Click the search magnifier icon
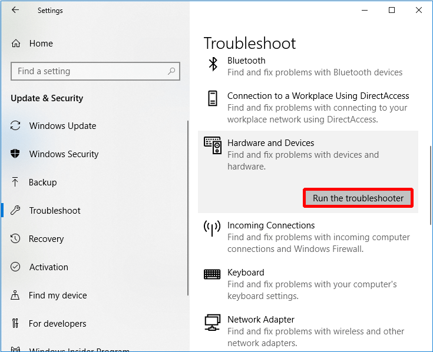The image size is (433, 352). (x=171, y=71)
